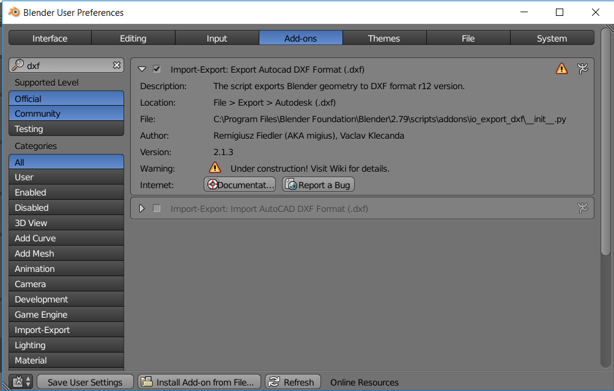This screenshot has height=391, width=614.
Task: Click version value 2.1.3
Action: (223, 152)
